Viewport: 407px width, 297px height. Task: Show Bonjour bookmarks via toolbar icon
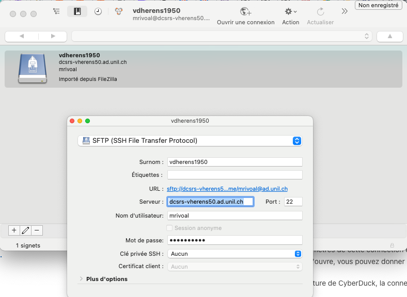118,11
